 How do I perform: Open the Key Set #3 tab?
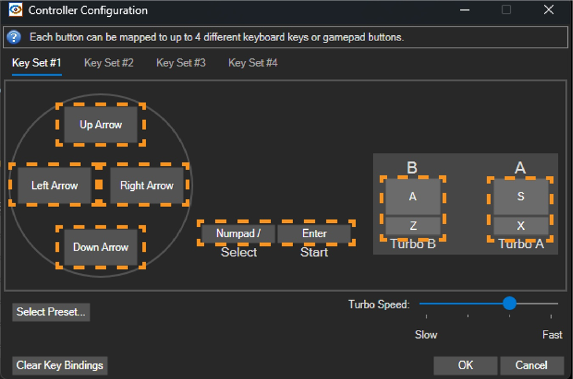(181, 63)
